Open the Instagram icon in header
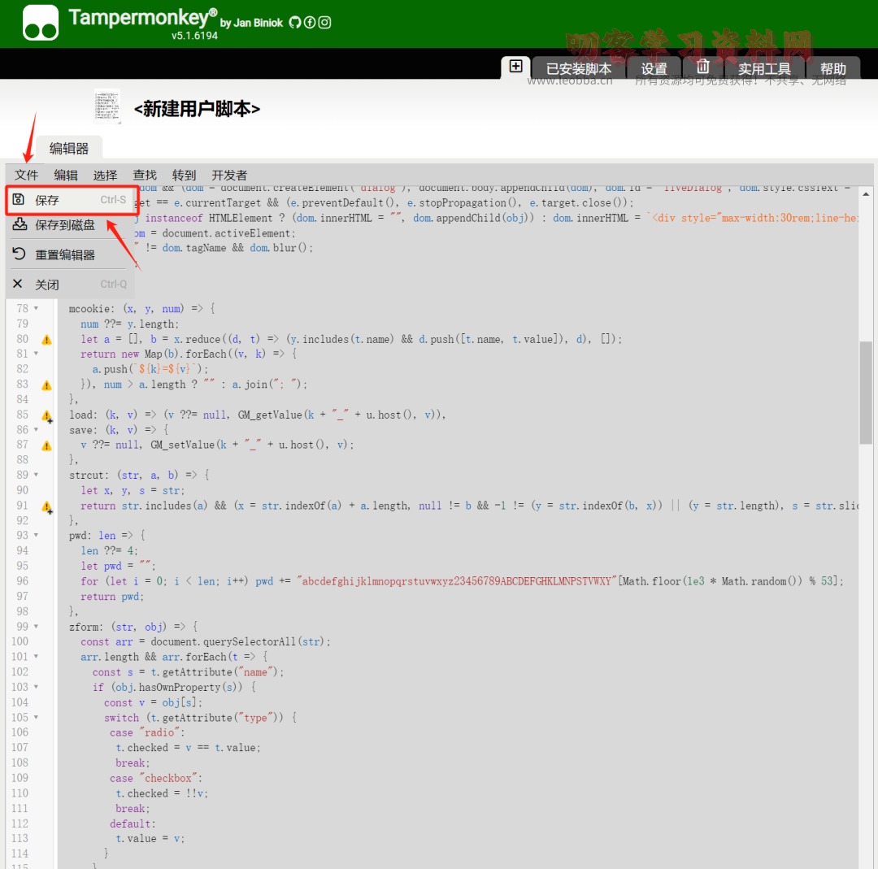Viewport: 878px width, 869px height. point(324,23)
